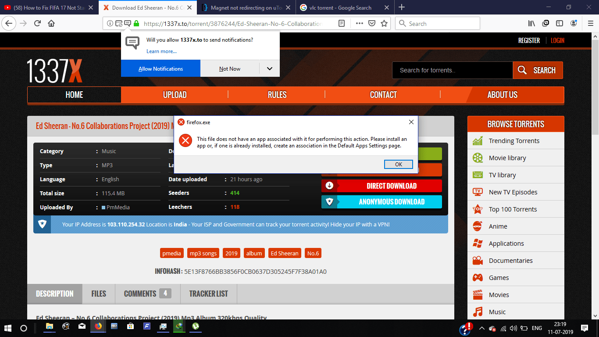Focus the Search for torrents field

[x=453, y=70]
